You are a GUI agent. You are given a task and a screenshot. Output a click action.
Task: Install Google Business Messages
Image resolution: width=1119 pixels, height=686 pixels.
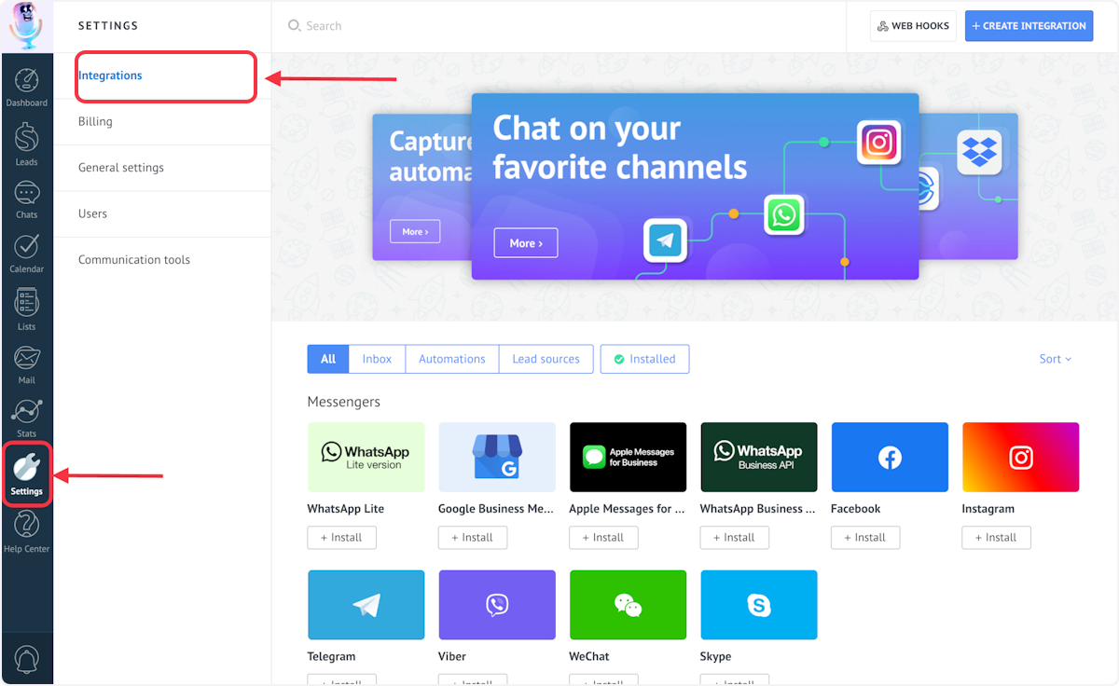pyautogui.click(x=473, y=538)
